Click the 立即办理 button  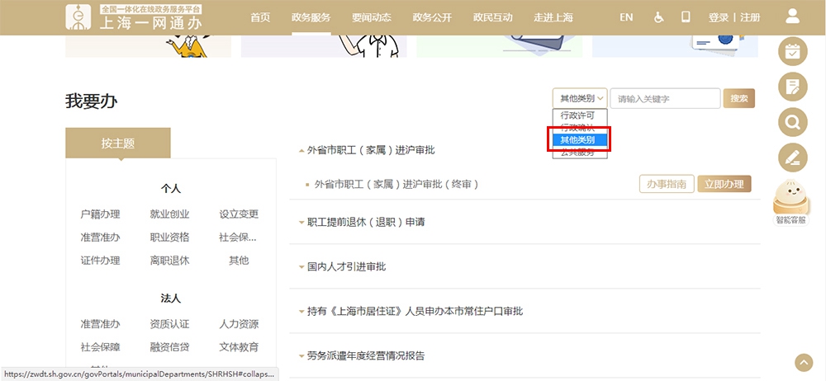pos(724,184)
